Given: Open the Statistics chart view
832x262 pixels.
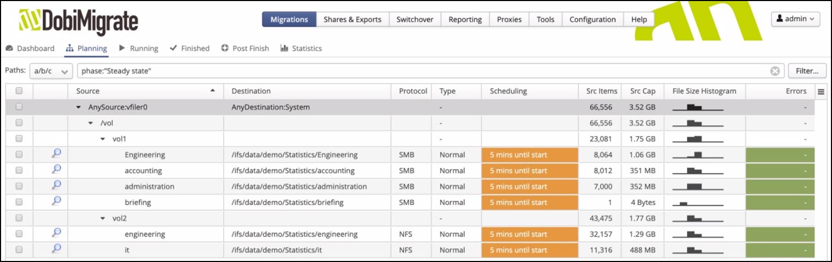Looking at the screenshot, I should (x=301, y=48).
